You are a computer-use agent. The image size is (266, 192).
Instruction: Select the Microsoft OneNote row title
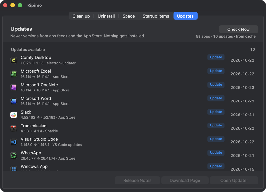(x=39, y=85)
